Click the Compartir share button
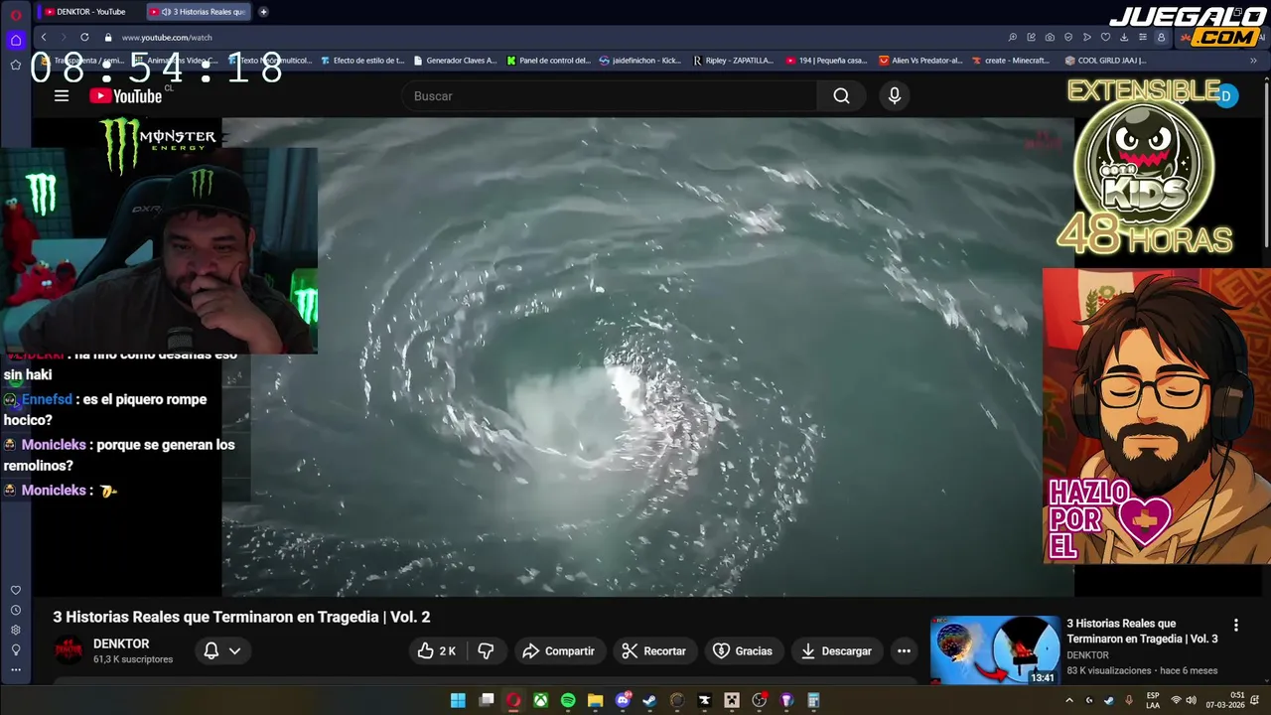 (x=558, y=651)
